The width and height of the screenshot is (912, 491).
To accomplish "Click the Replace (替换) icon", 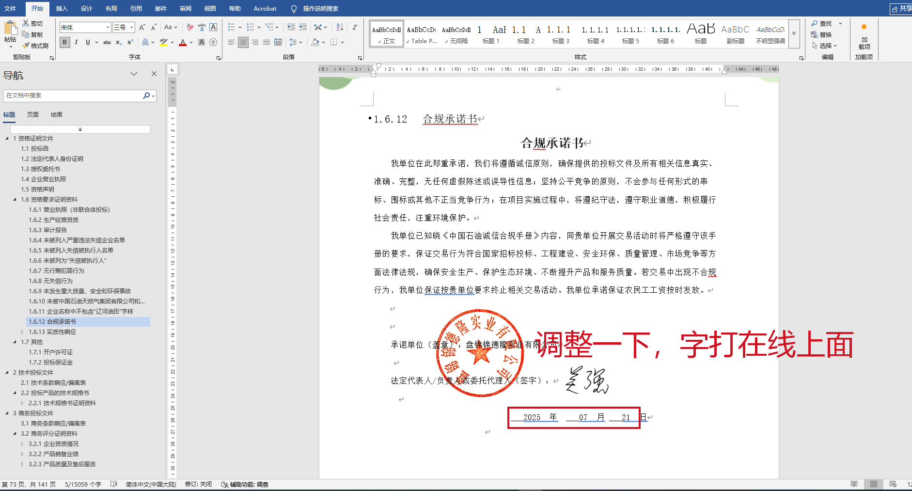I will coord(821,34).
